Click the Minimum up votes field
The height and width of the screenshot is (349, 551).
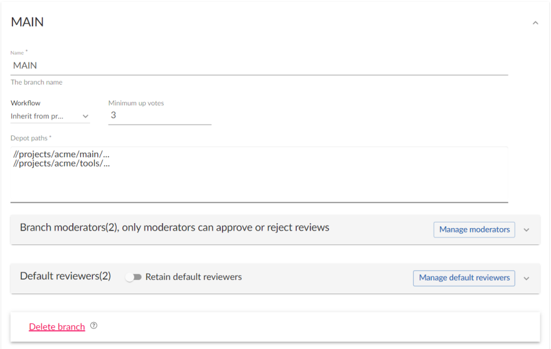coord(160,115)
